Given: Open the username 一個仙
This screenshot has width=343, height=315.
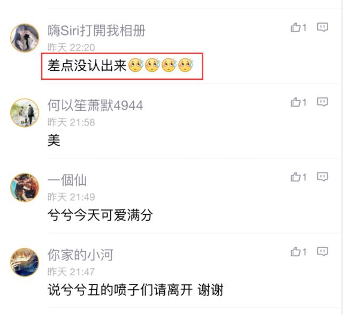Looking at the screenshot, I should coord(67,181).
